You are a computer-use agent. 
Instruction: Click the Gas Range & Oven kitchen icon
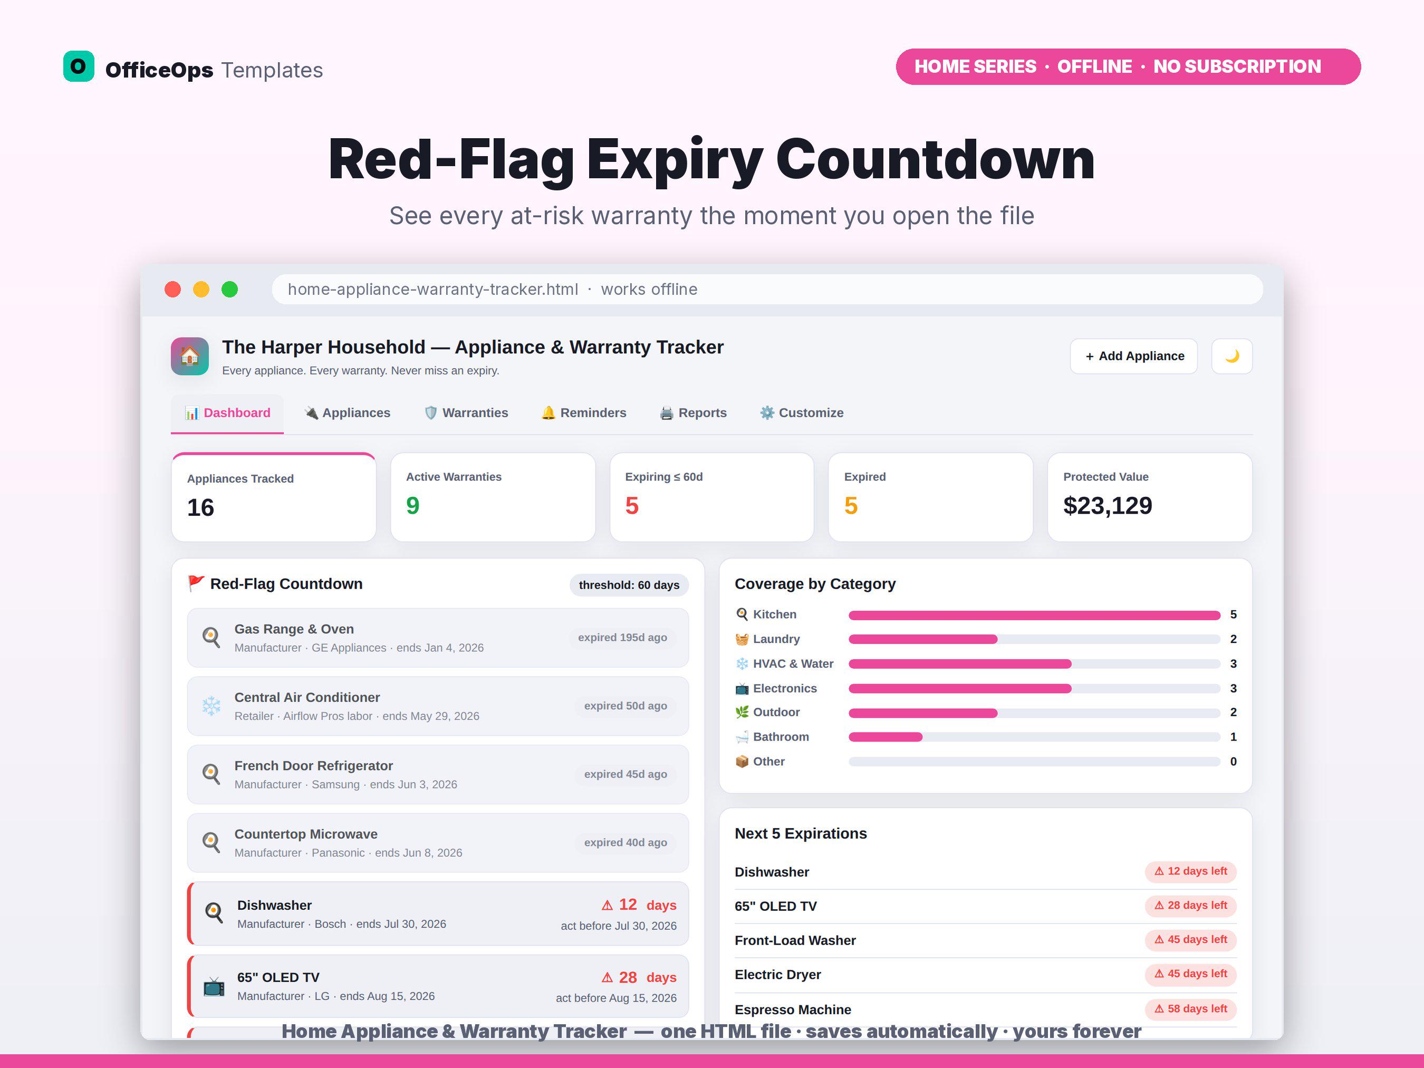(x=211, y=637)
